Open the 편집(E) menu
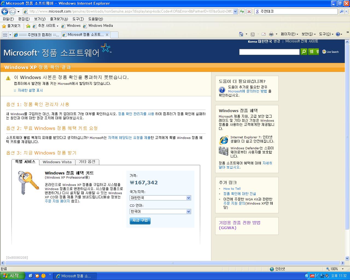The width and height of the screenshot is (350, 280). (24, 19)
